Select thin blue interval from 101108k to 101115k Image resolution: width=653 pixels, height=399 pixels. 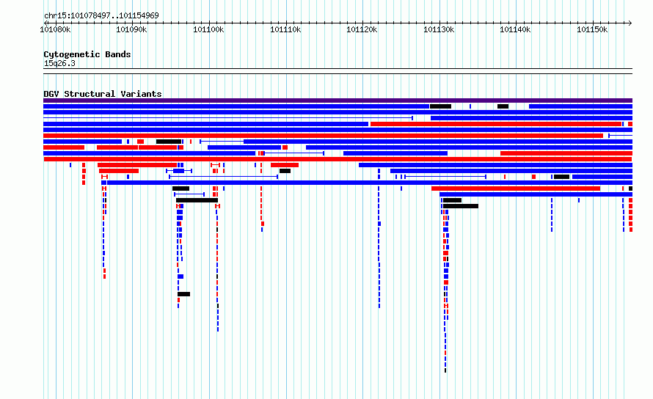294,153
